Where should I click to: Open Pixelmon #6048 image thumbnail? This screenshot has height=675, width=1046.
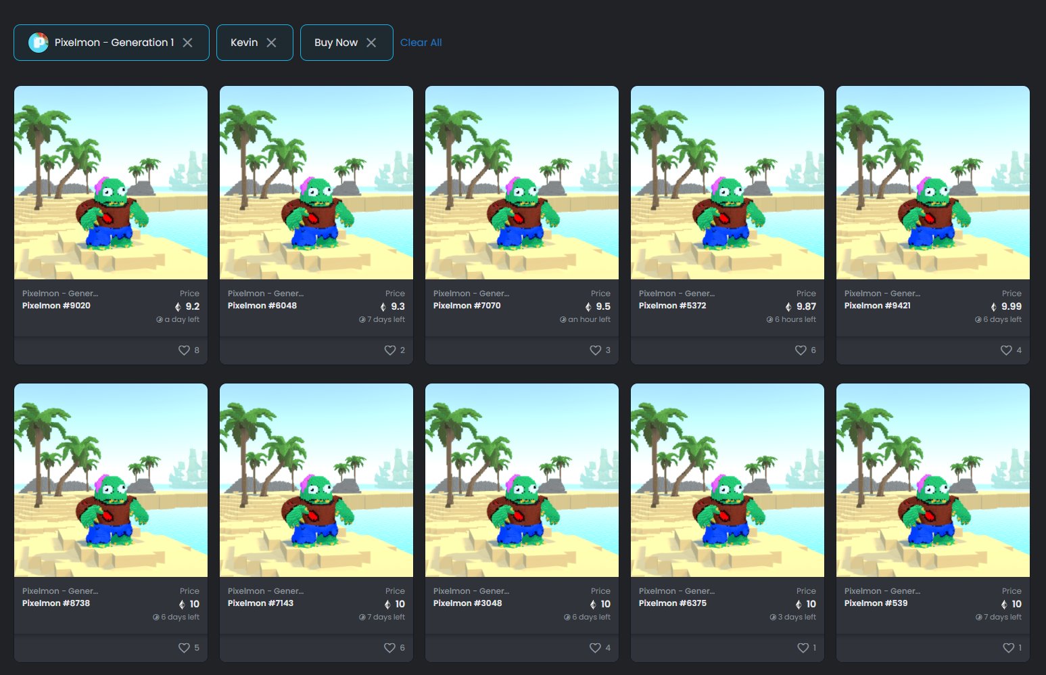click(x=316, y=183)
